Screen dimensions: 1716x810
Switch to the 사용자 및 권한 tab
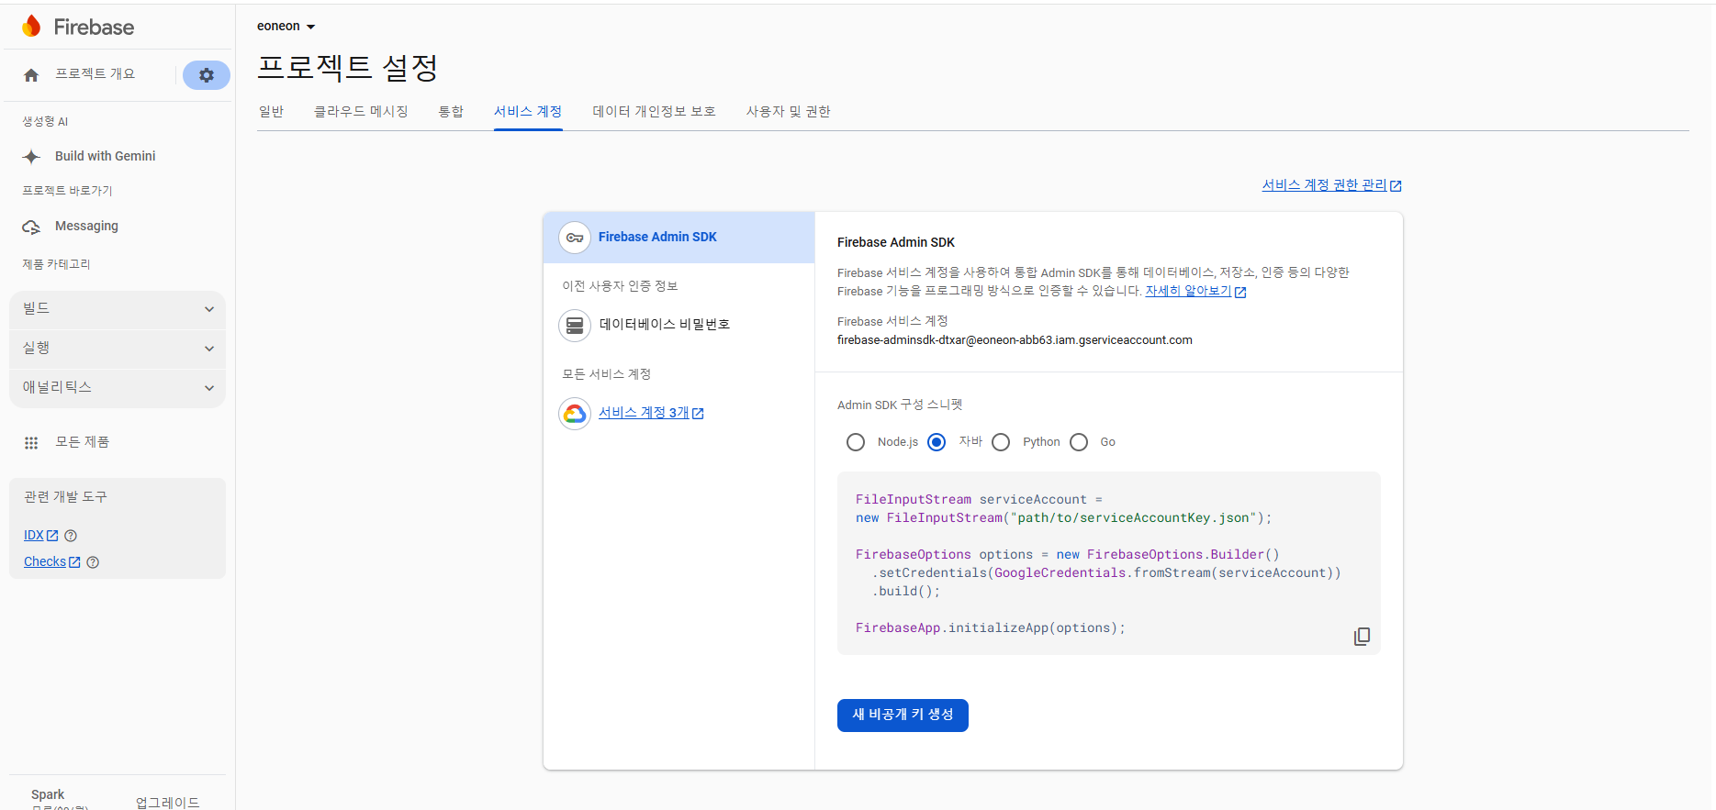point(788,111)
